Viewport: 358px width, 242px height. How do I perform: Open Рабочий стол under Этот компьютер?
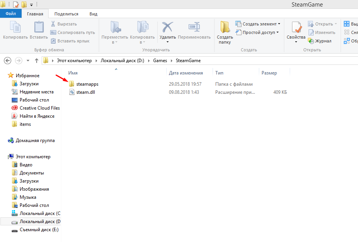click(34, 205)
